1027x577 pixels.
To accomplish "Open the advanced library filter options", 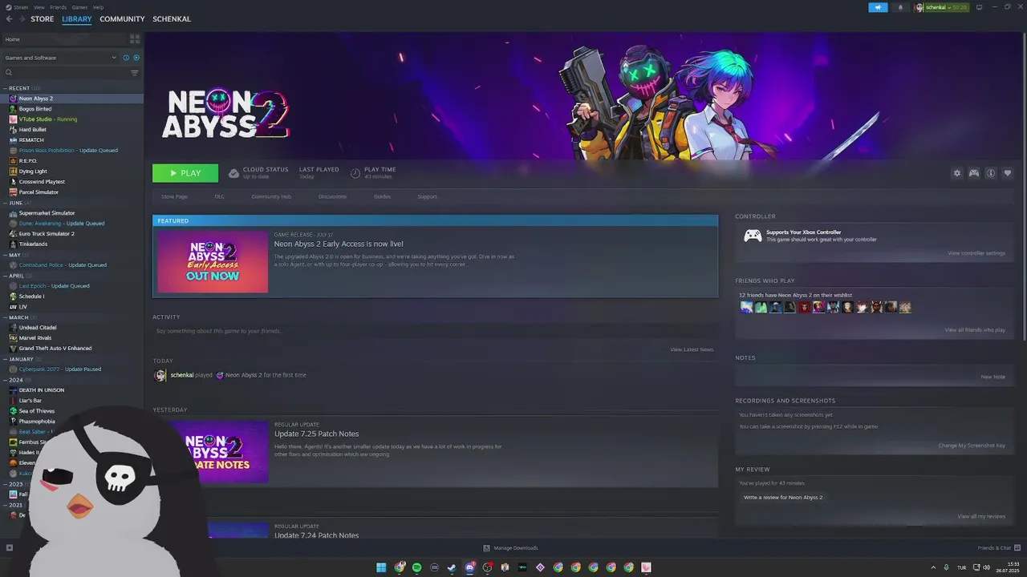I will point(135,72).
